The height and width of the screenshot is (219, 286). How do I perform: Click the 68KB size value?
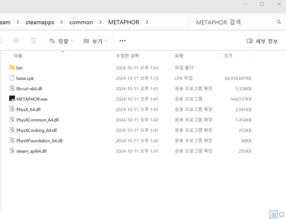pos(246,141)
